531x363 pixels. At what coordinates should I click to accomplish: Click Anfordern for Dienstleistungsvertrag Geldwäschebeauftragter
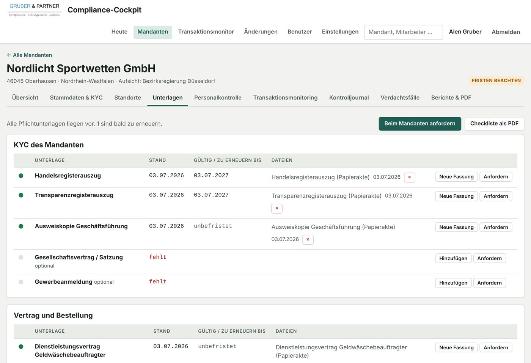pyautogui.click(x=496, y=347)
